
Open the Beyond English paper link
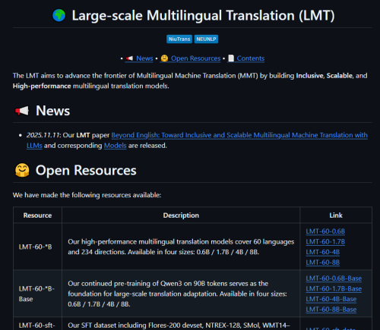(239, 135)
